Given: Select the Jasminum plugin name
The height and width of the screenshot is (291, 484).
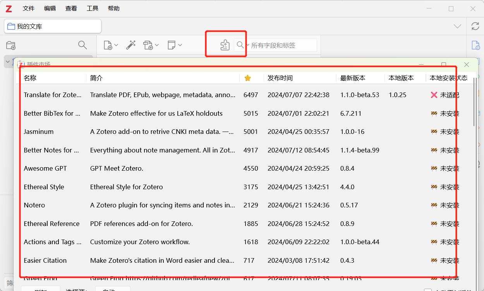Looking at the screenshot, I should [39, 132].
